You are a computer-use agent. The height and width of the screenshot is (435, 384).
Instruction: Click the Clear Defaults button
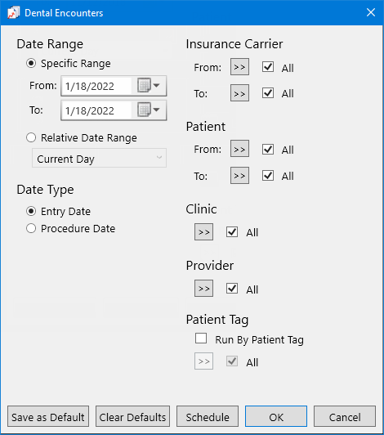132,416
